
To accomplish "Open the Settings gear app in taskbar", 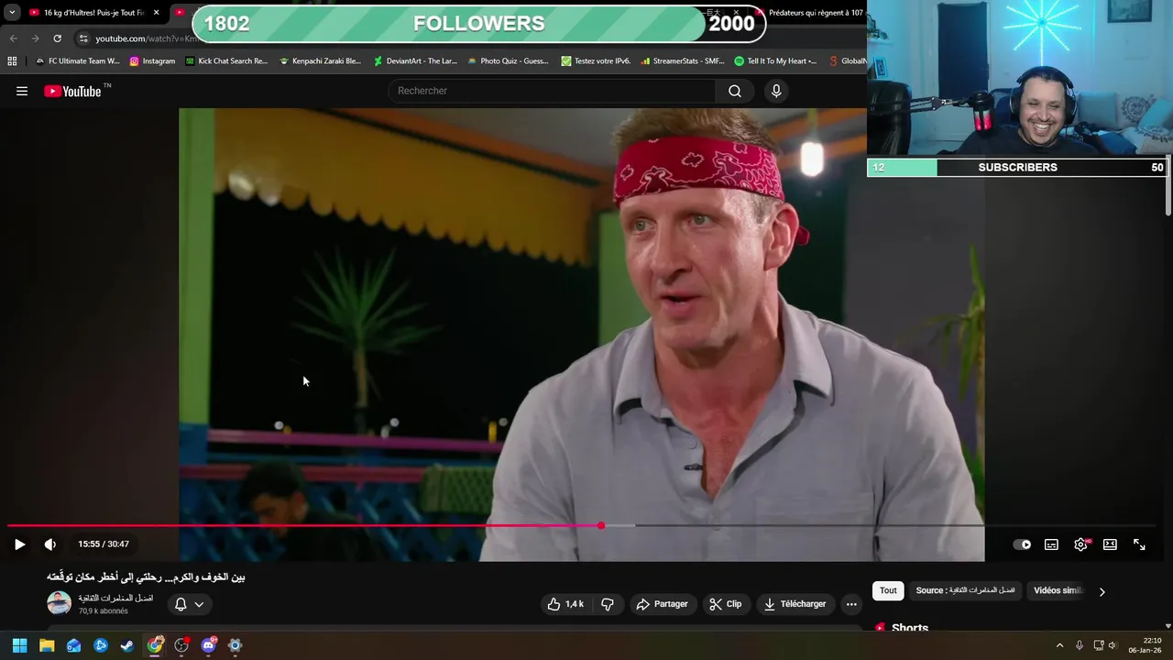I will (x=235, y=645).
